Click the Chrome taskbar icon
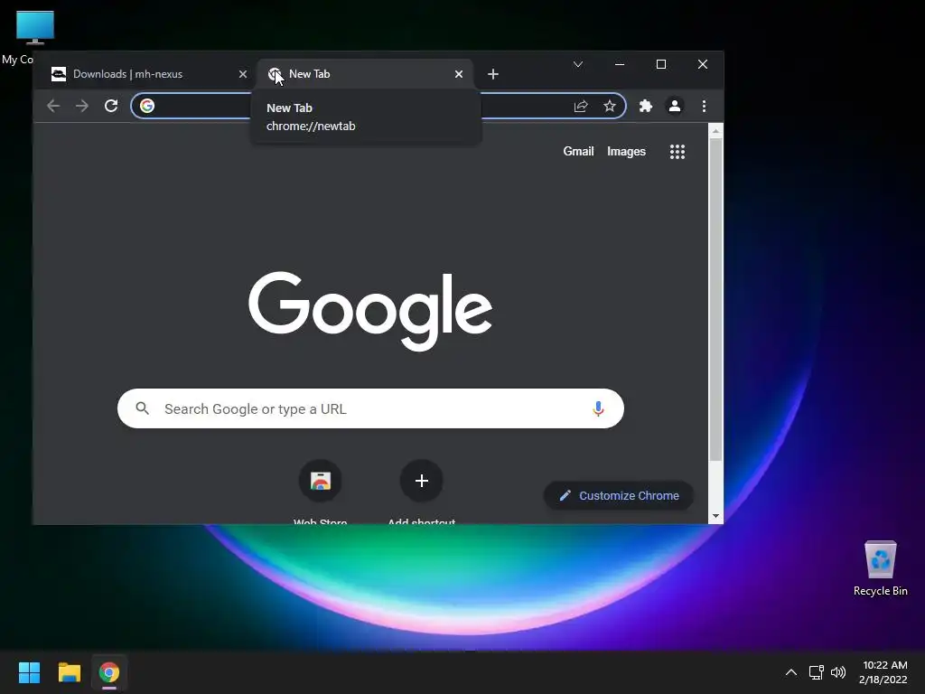The height and width of the screenshot is (694, 925). (109, 672)
